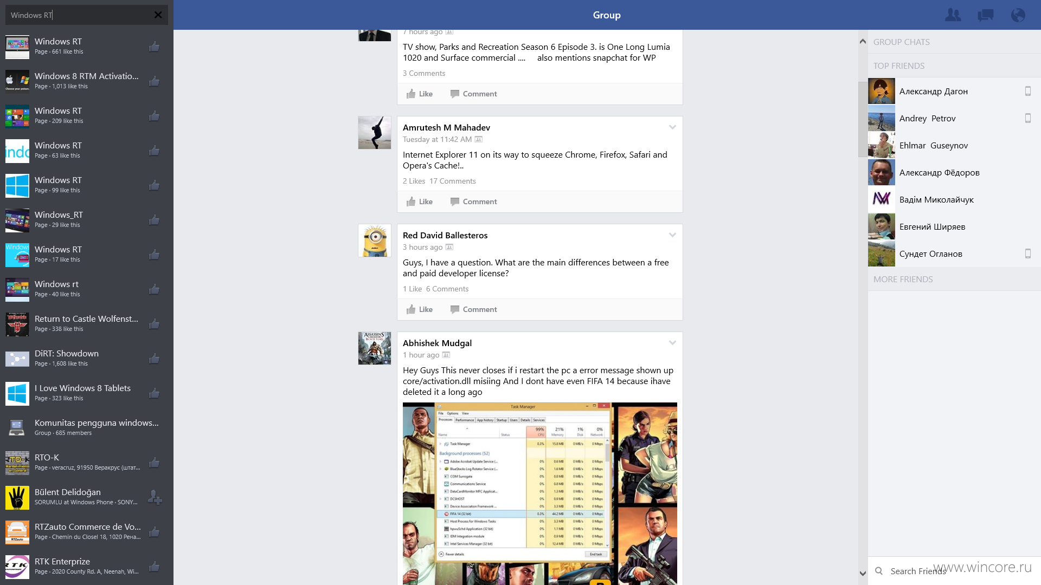Screen dimensions: 1041x585
Task: Open chat with Вадім Миколайчук
Action: pyautogui.click(x=954, y=199)
